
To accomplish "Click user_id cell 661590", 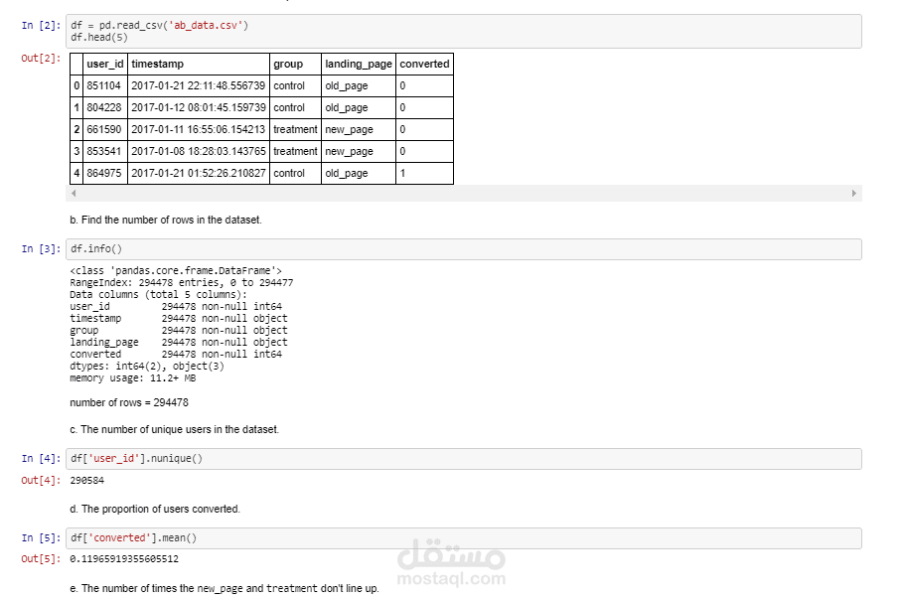I will (x=105, y=130).
